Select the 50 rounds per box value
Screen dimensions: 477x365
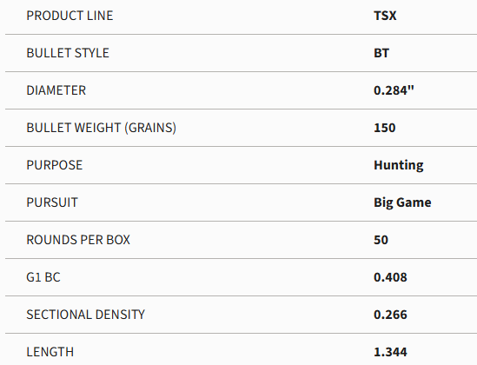[x=381, y=240]
